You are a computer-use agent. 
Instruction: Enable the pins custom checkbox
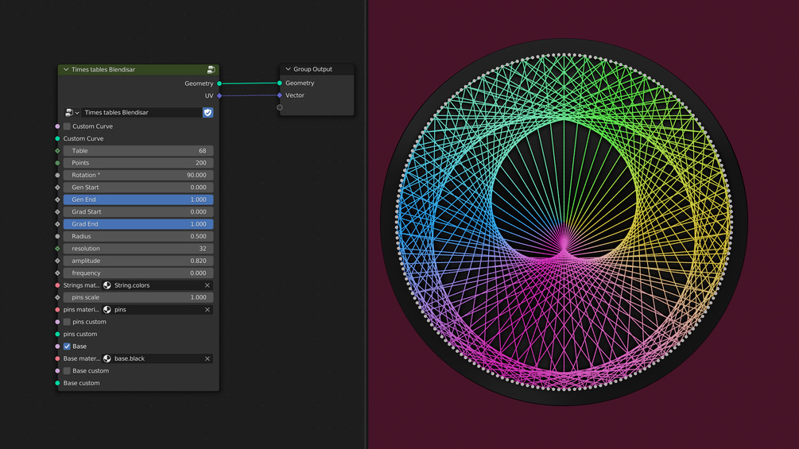pyautogui.click(x=67, y=322)
